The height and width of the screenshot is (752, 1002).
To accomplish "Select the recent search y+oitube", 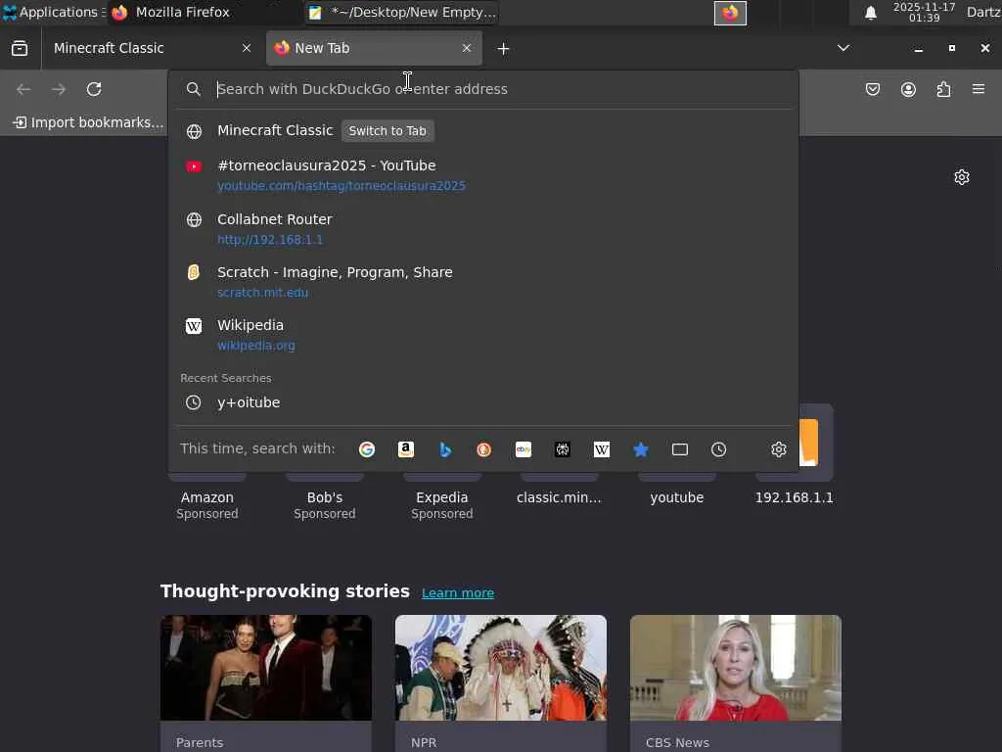I will coord(483,402).
